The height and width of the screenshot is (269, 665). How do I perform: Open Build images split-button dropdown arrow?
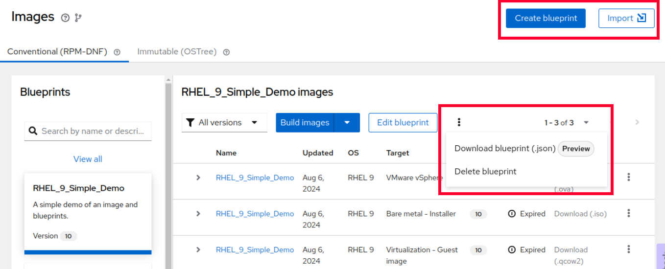coord(347,123)
